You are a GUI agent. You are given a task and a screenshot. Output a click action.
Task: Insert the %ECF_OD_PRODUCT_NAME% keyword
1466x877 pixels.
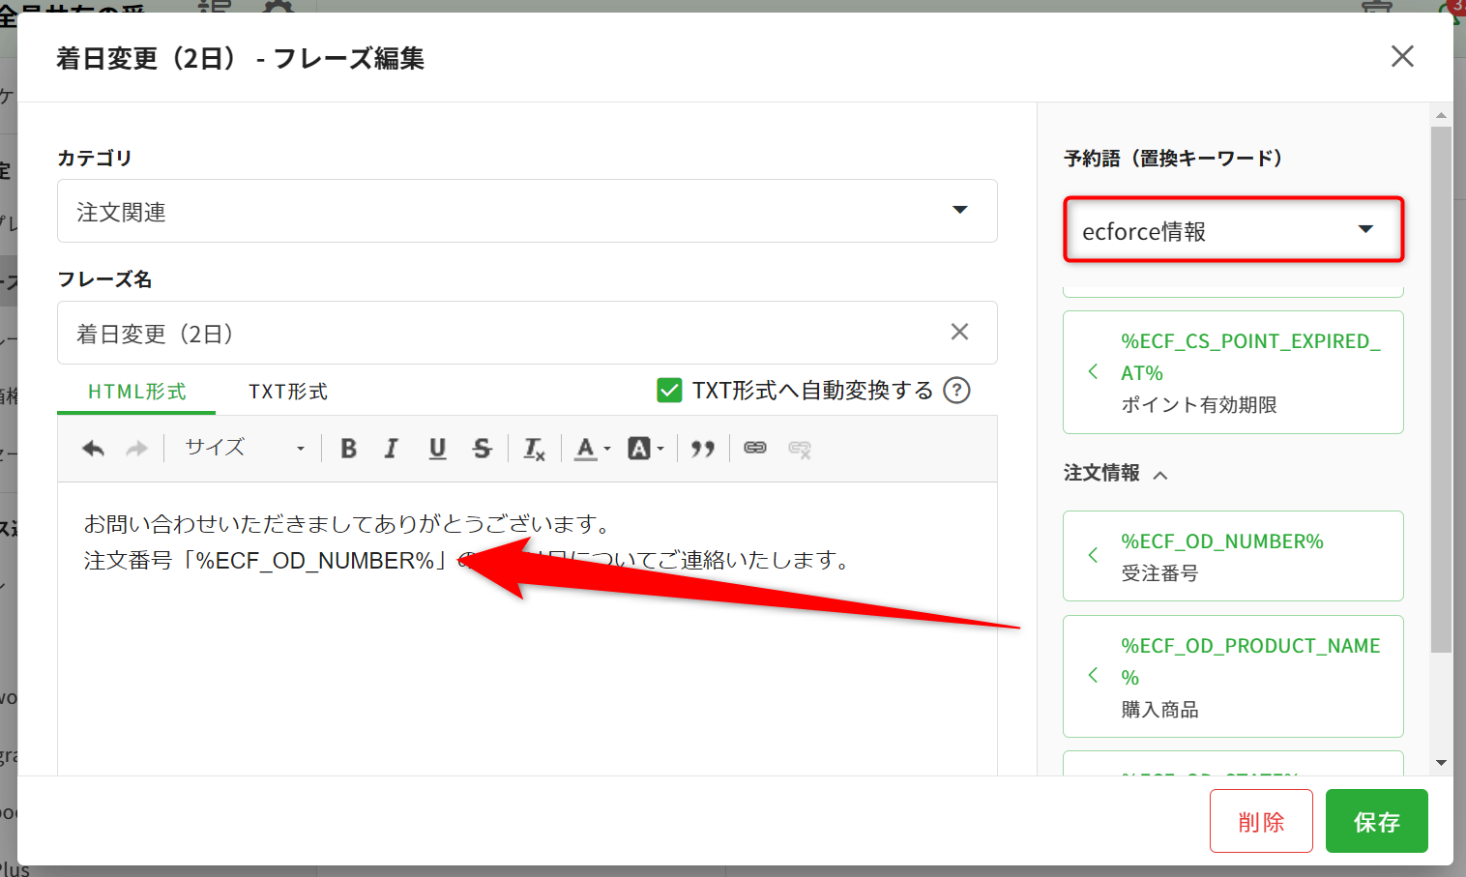[x=1233, y=676]
